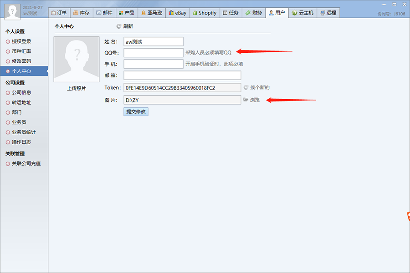The height and width of the screenshot is (273, 410).
Task: Click the 浏览 folder browse icon
Action: click(246, 100)
